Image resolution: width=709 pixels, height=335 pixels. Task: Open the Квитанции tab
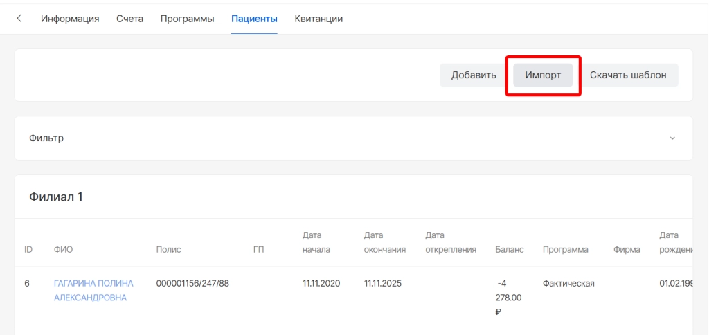point(318,19)
